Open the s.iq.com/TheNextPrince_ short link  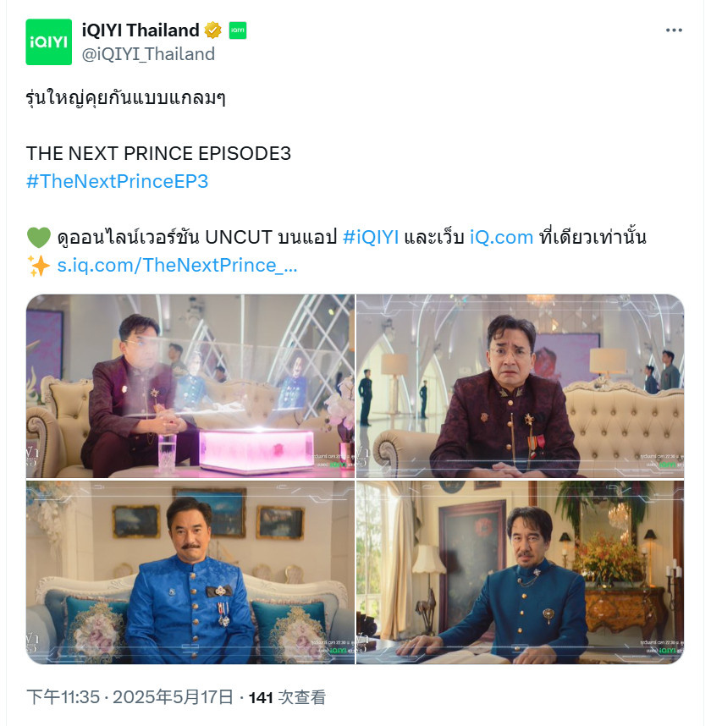click(x=177, y=266)
